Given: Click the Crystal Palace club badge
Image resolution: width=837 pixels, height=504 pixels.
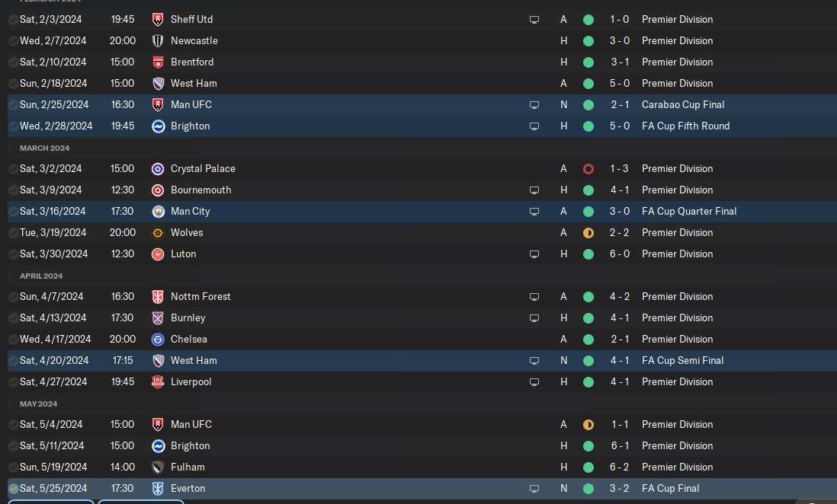Looking at the screenshot, I should (x=159, y=168).
